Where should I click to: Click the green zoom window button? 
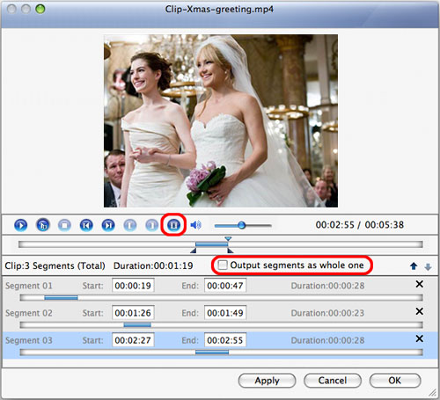click(x=40, y=9)
